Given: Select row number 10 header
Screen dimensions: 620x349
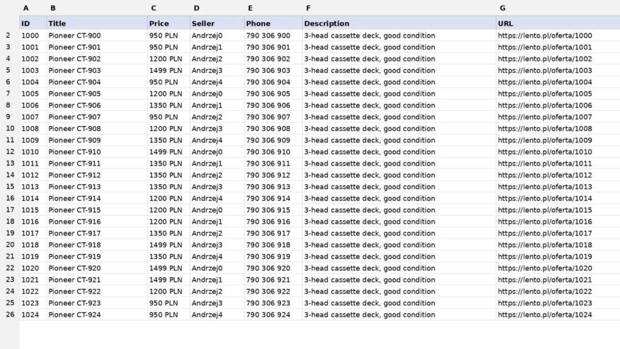Looking at the screenshot, I should point(10,128).
